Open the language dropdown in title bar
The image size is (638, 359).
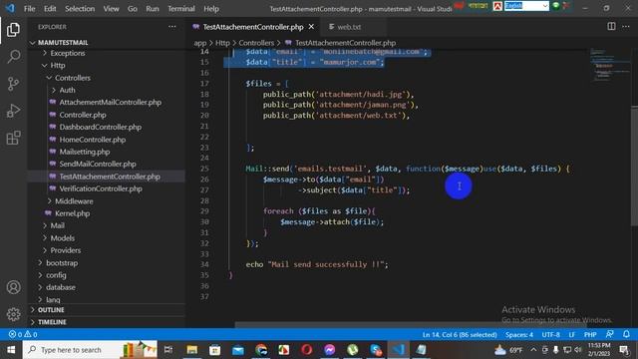click(x=526, y=6)
